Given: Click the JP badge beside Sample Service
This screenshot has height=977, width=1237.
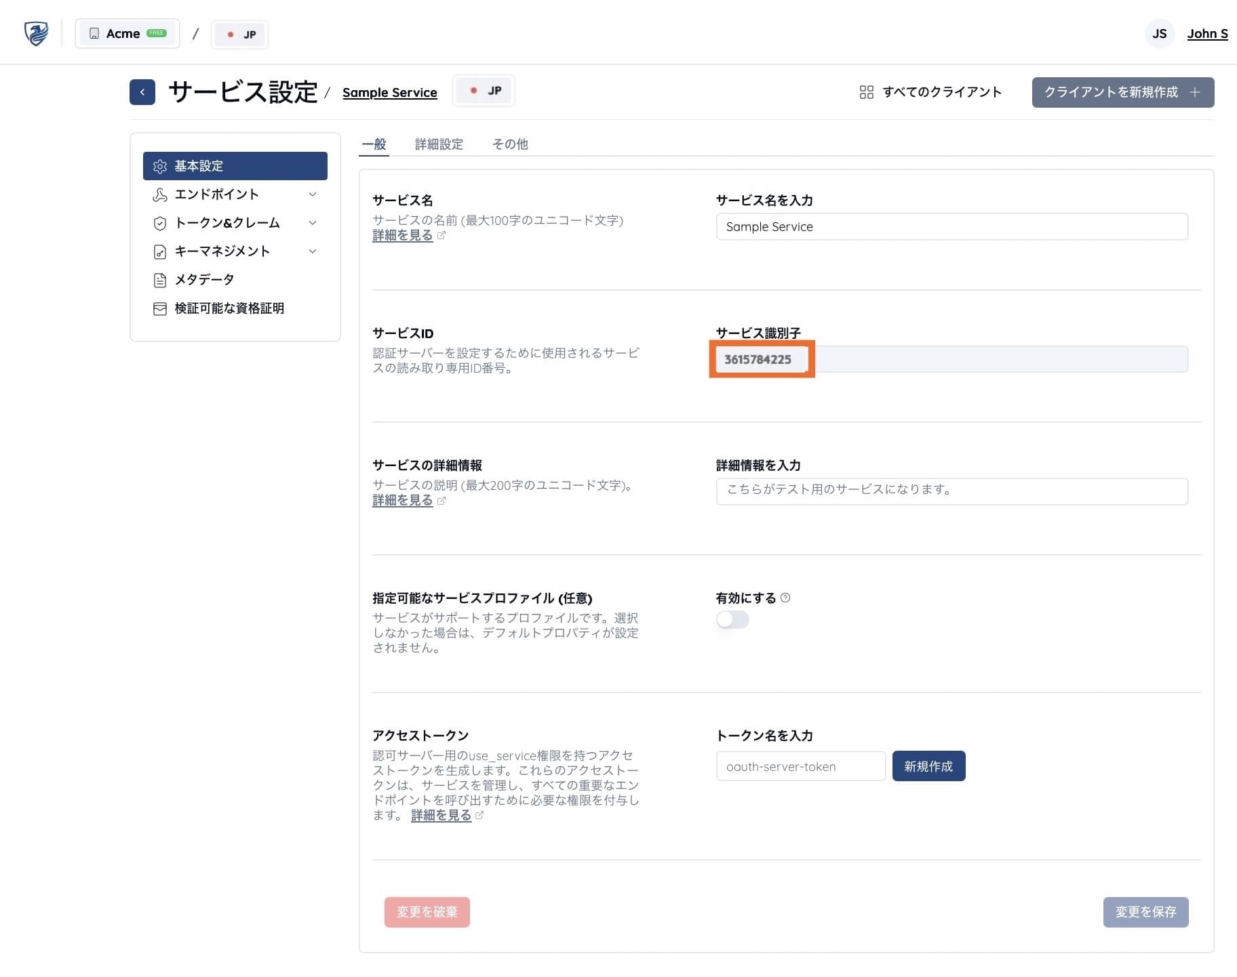Looking at the screenshot, I should pos(484,91).
